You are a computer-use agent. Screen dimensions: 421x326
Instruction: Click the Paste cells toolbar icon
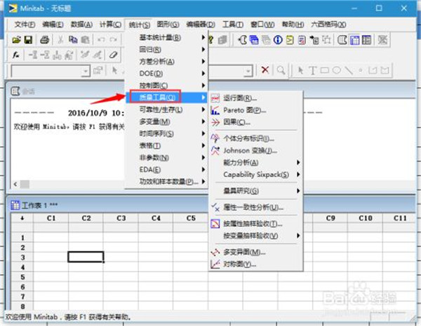85,40
